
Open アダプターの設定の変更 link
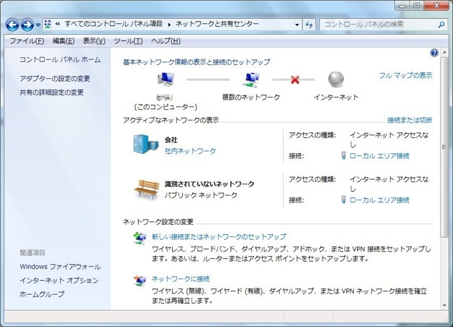(55, 79)
